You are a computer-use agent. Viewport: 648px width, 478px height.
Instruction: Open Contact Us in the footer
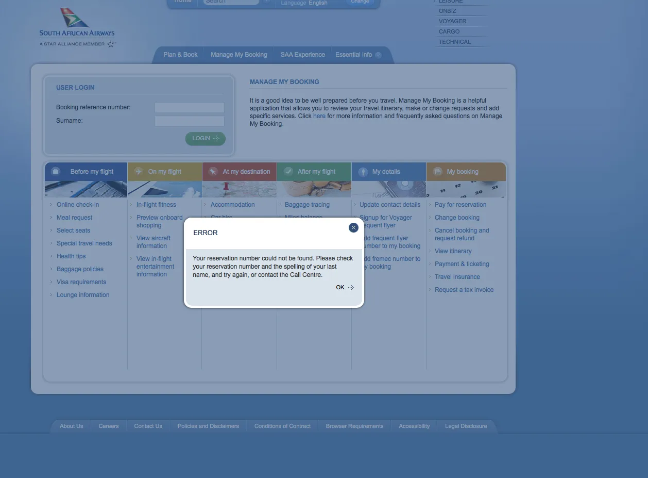coord(148,426)
